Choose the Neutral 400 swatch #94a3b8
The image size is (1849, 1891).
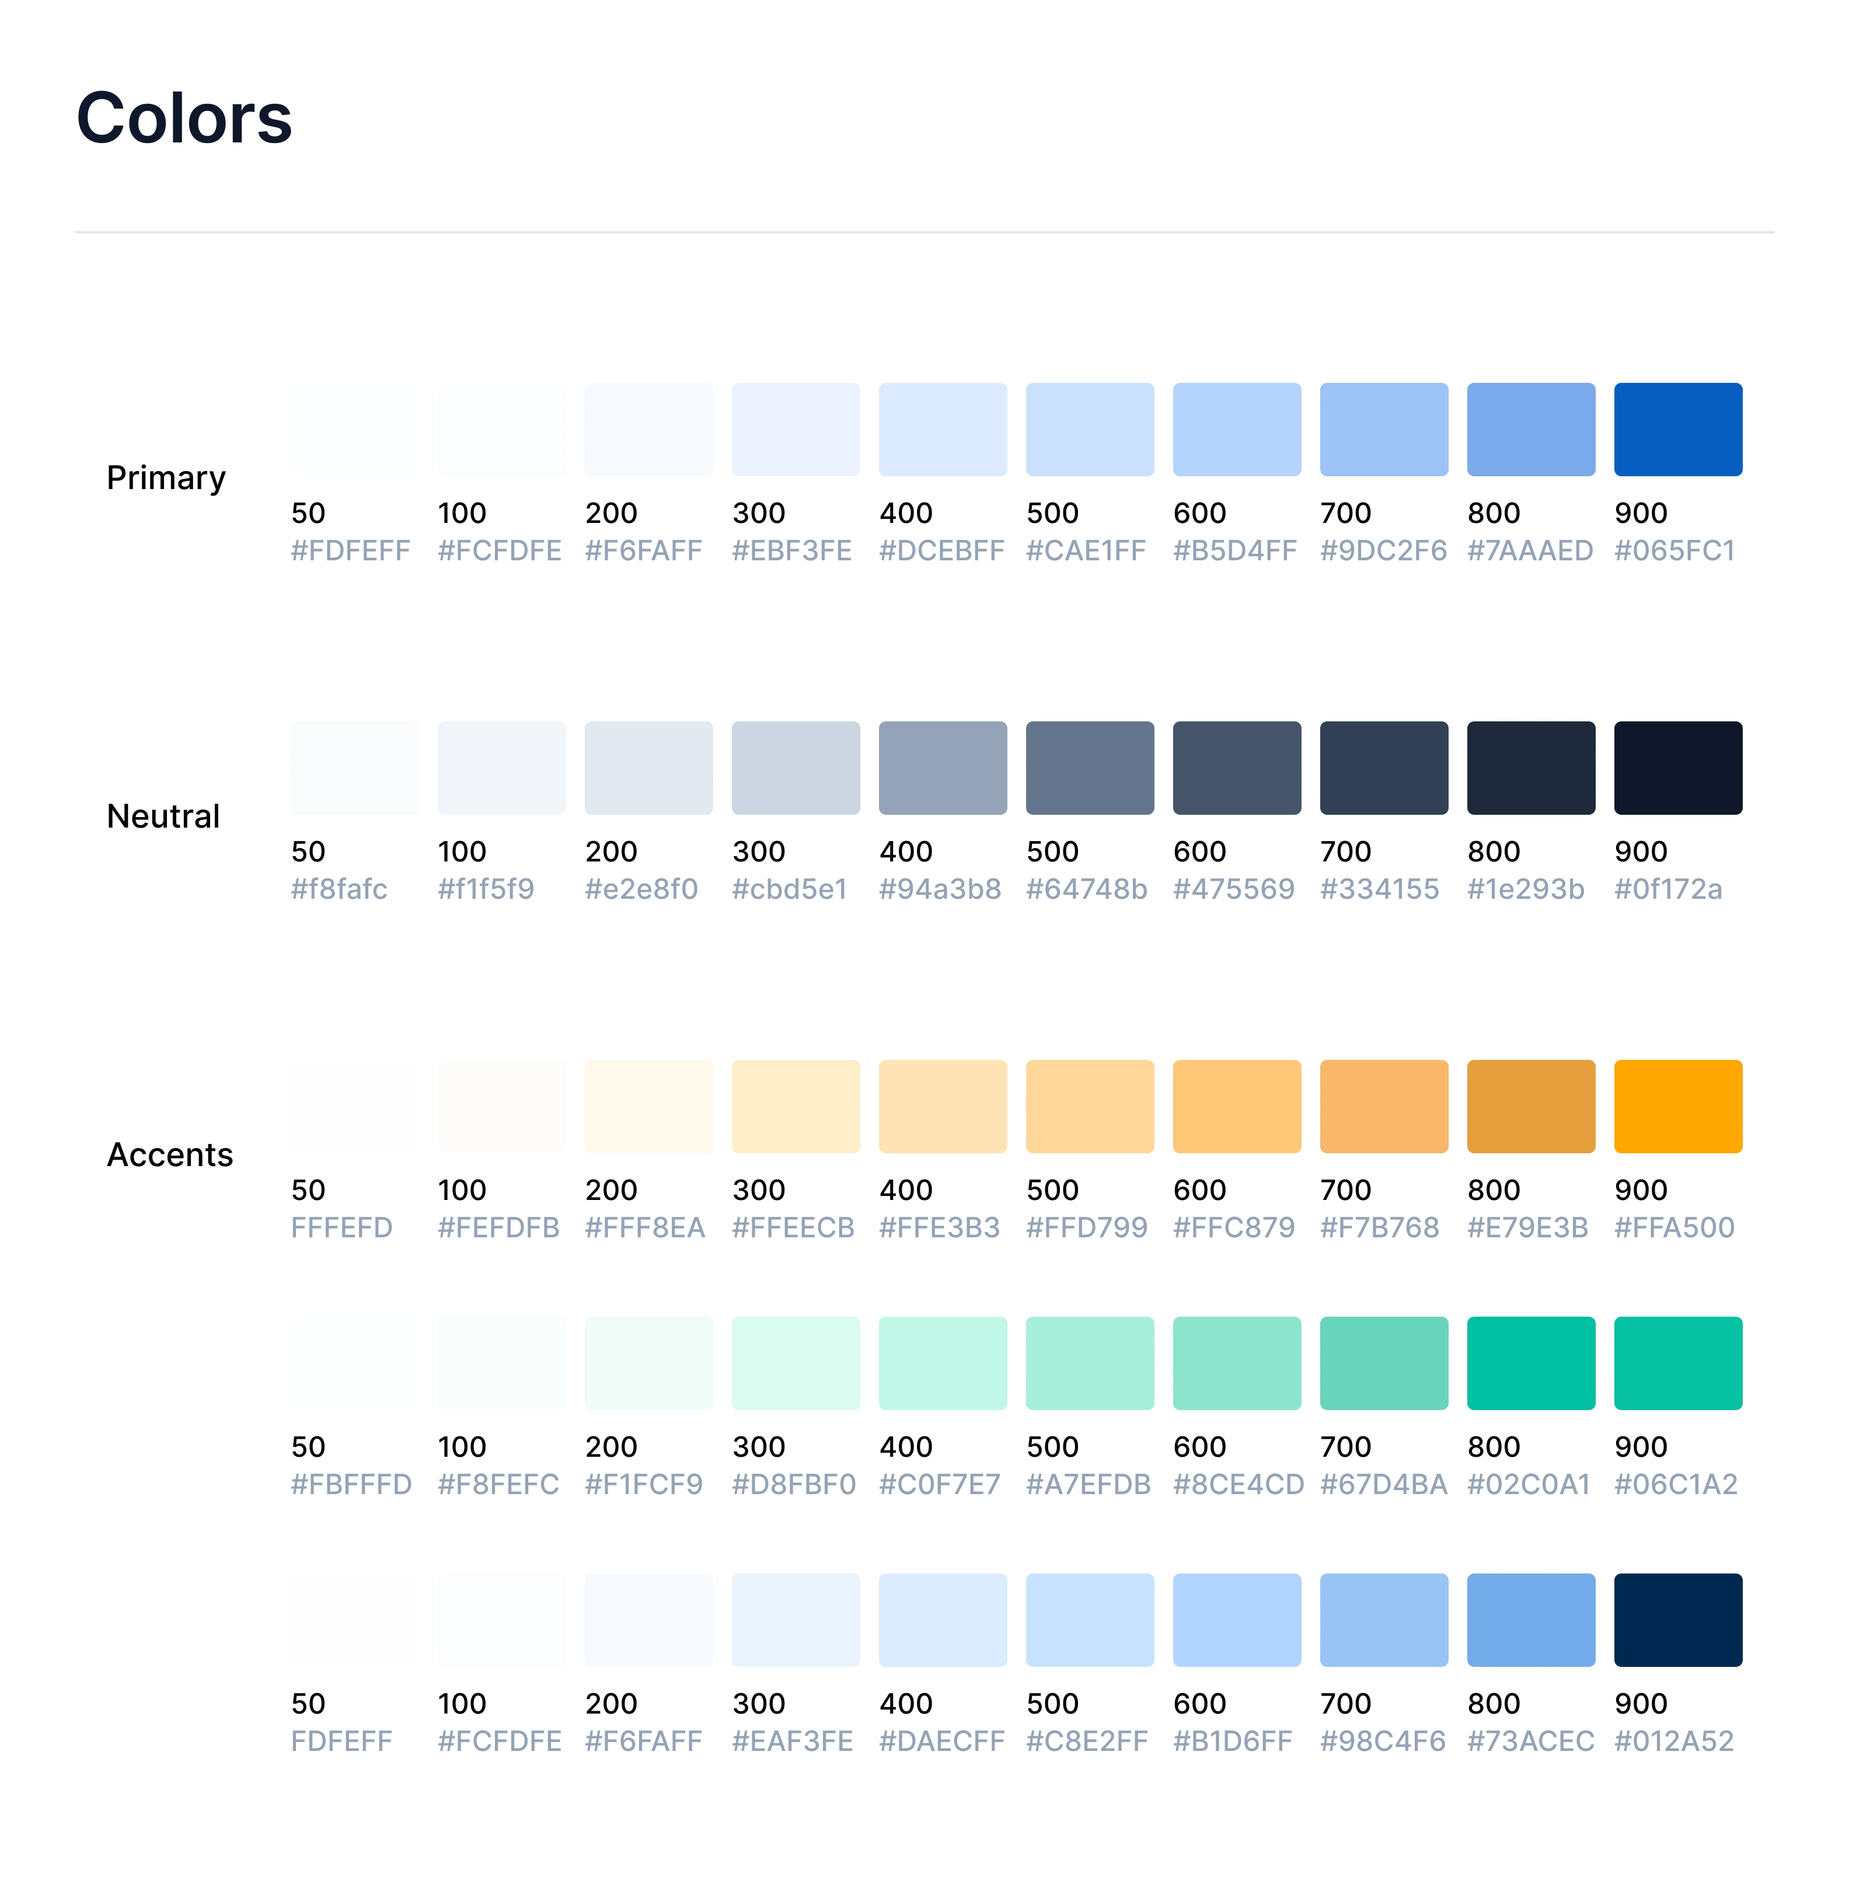coord(942,767)
